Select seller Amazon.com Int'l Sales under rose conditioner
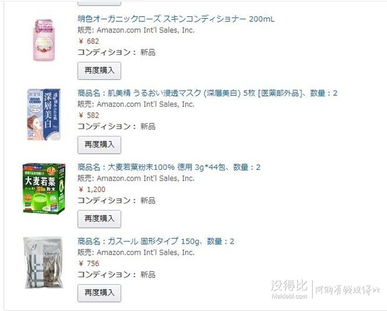Viewport: 387px width, 311px height. click(145, 30)
